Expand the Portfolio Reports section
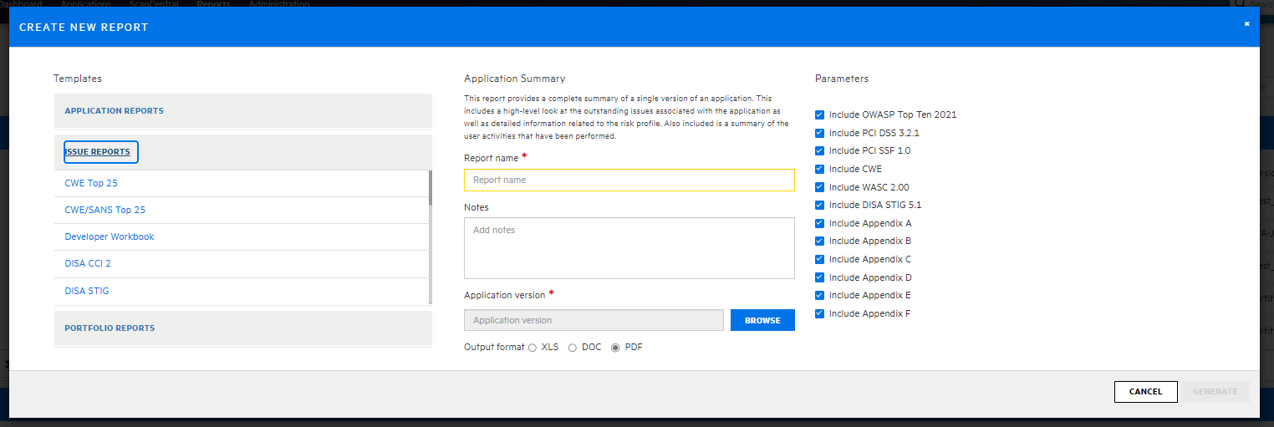The height and width of the screenshot is (427, 1274). [x=110, y=328]
